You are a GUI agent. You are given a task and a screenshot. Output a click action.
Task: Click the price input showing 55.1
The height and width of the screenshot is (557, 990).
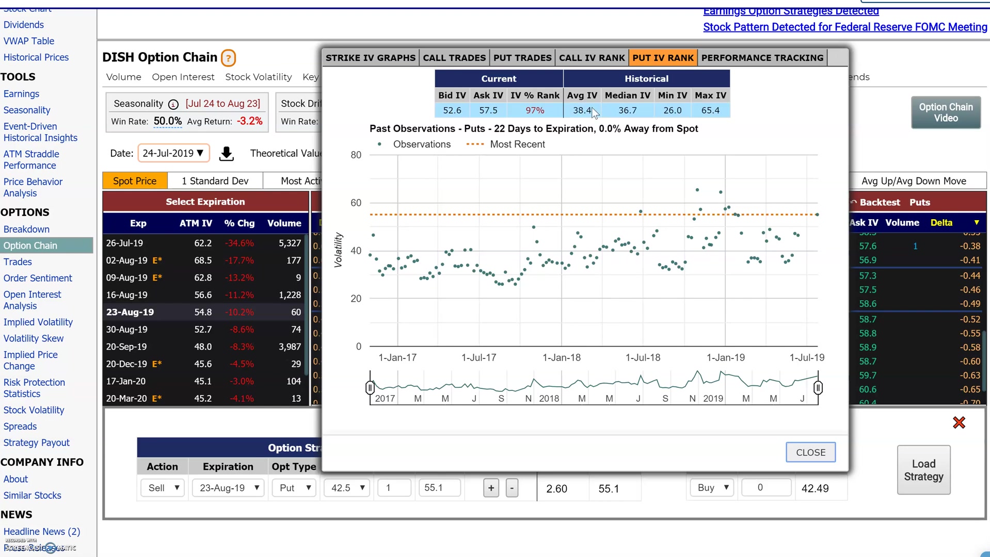click(439, 488)
